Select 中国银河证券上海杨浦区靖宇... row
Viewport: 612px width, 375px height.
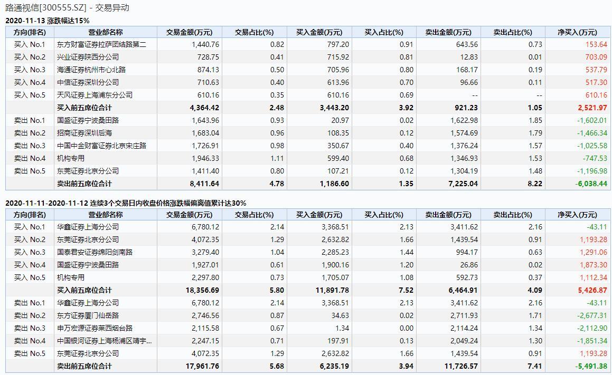coord(307,341)
